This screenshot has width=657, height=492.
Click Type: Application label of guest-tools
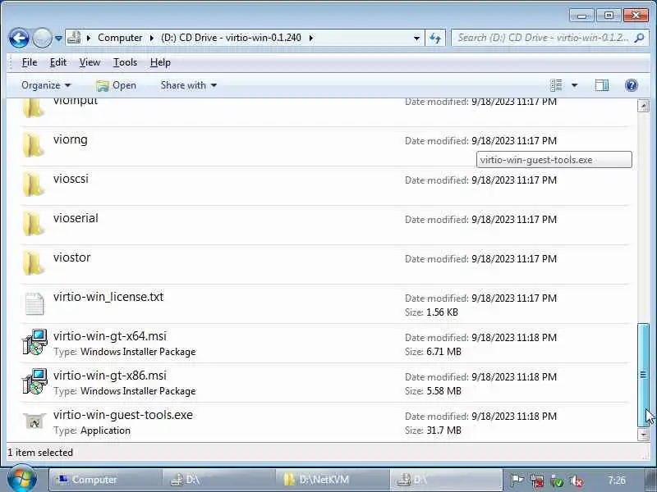click(92, 430)
